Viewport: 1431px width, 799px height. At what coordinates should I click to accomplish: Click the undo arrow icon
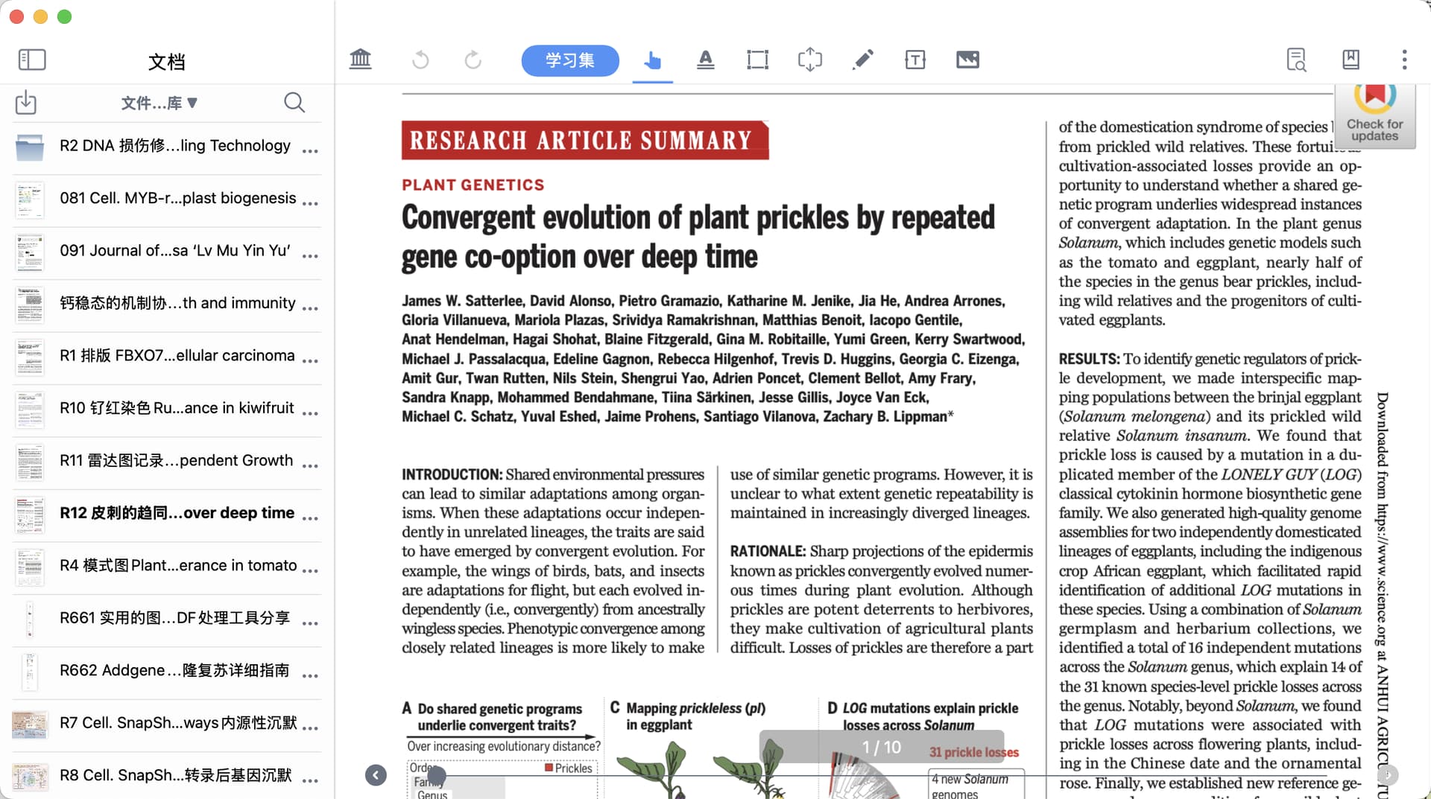coord(420,60)
